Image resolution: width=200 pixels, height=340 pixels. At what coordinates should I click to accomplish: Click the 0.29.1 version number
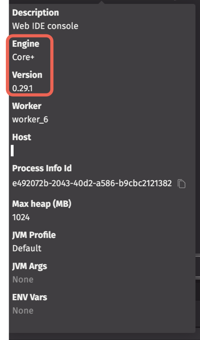[23, 88]
